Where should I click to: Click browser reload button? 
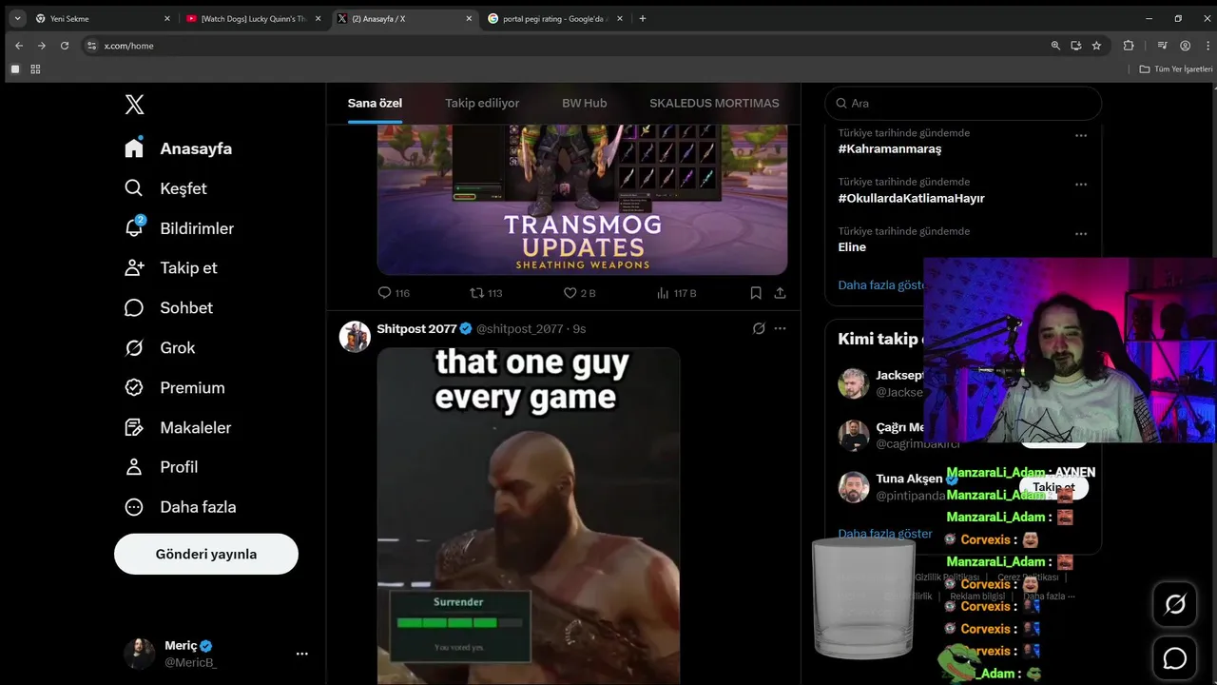coord(65,46)
